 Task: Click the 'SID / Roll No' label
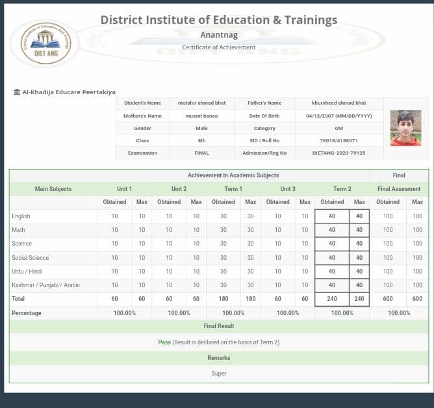(x=264, y=140)
